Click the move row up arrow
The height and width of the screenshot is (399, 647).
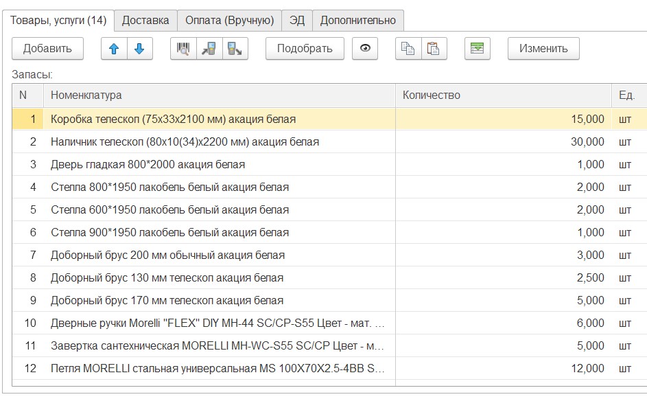(x=115, y=49)
